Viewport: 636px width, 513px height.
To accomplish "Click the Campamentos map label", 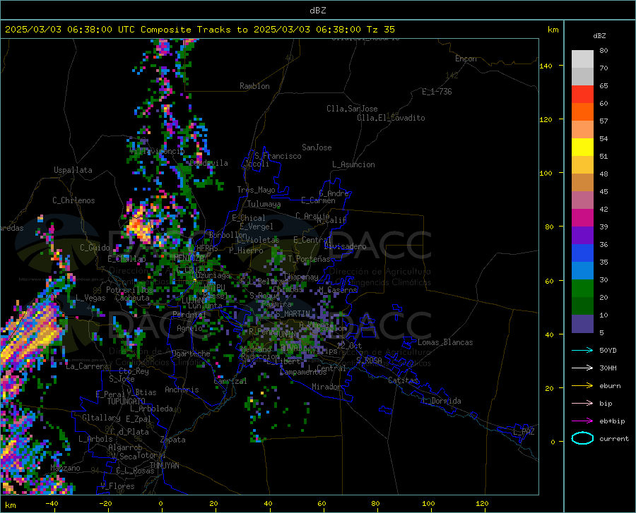I will [x=303, y=372].
